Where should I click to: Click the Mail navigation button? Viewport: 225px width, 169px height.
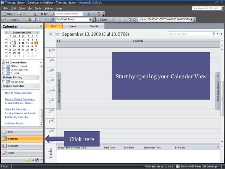click(22, 132)
